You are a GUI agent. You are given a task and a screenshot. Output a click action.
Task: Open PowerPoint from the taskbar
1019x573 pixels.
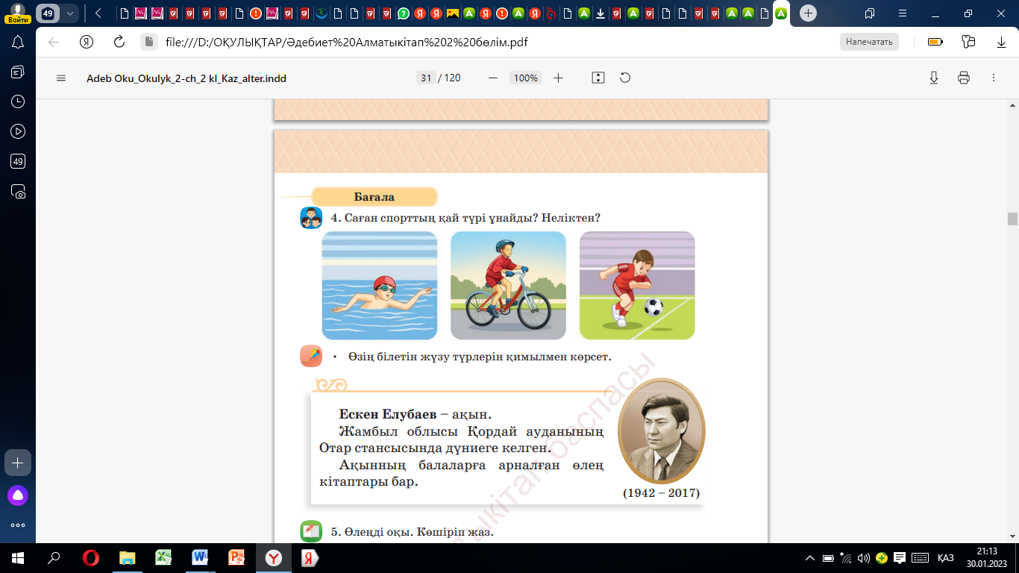[236, 557]
